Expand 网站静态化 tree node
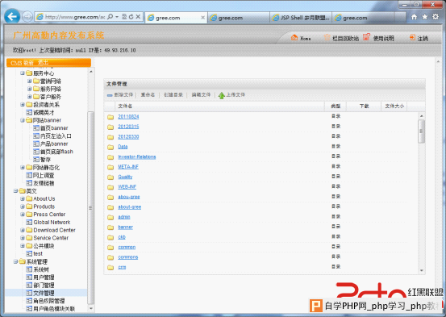The width and height of the screenshot is (446, 317). [x=23, y=167]
